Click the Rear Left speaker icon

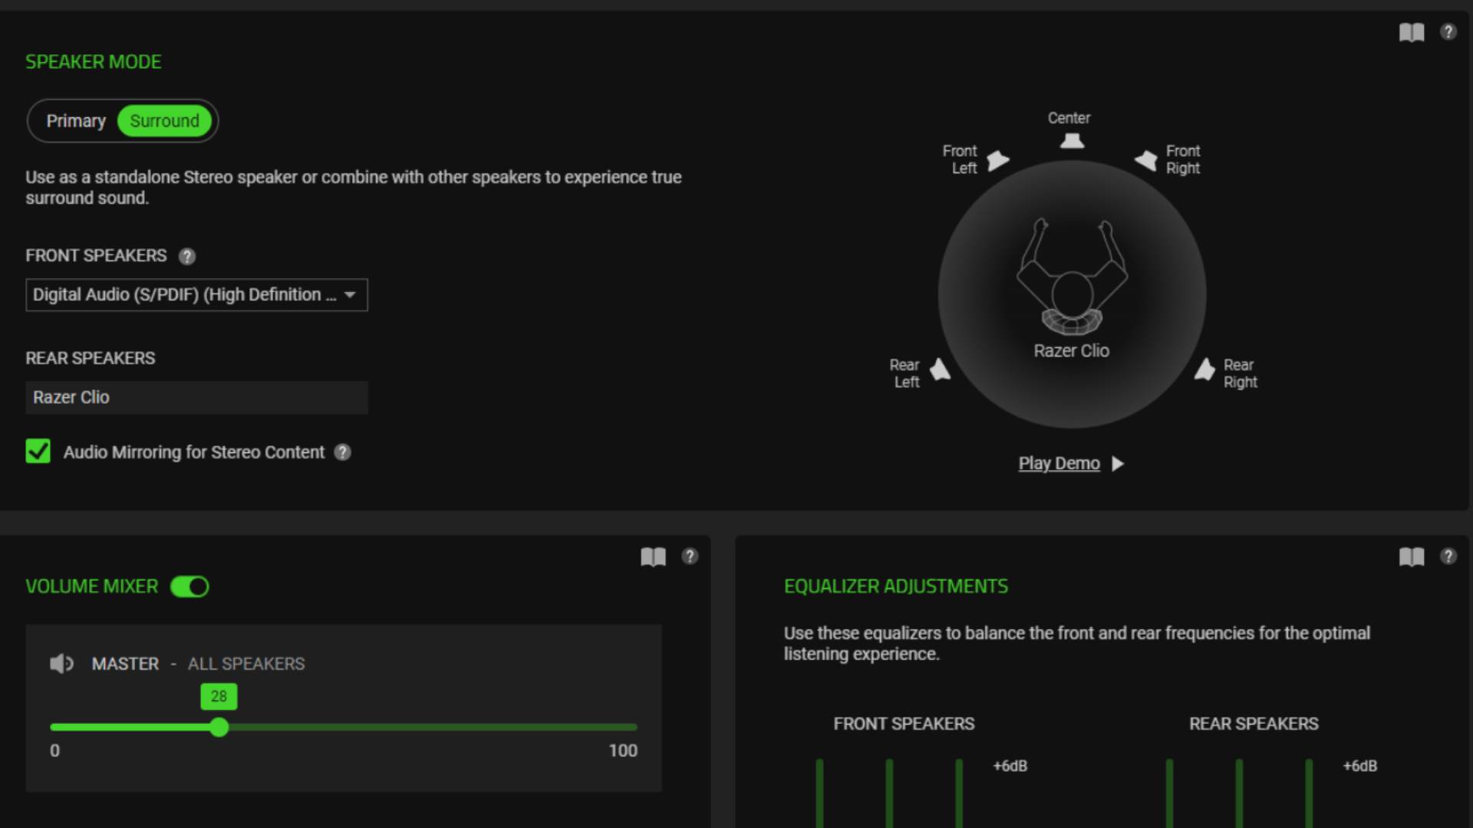pyautogui.click(x=940, y=370)
